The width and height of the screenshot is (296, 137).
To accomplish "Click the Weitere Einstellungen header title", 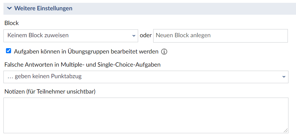I will click(x=43, y=8).
